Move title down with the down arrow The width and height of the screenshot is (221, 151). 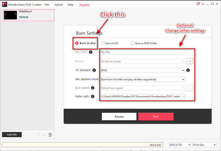(x=45, y=135)
